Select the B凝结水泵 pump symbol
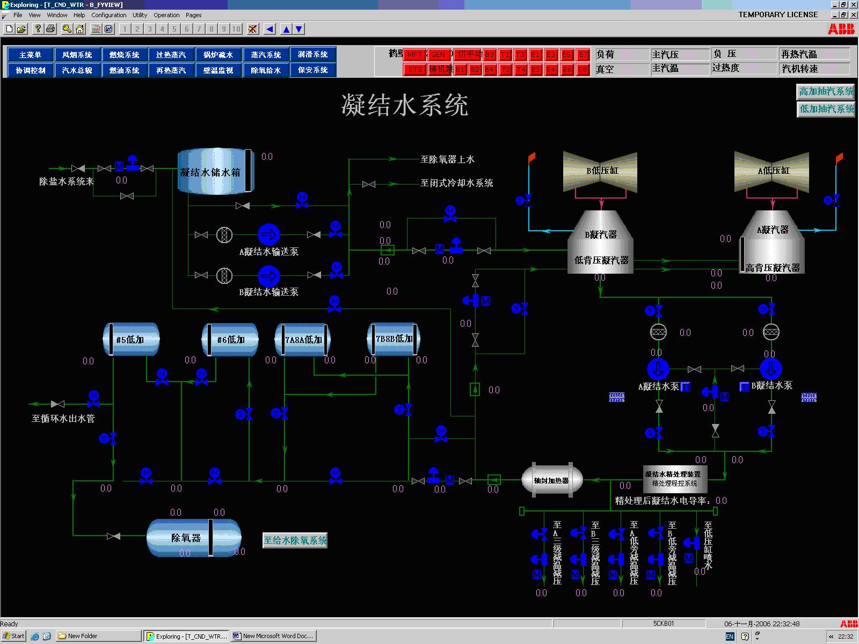The width and height of the screenshot is (859, 644). (771, 369)
